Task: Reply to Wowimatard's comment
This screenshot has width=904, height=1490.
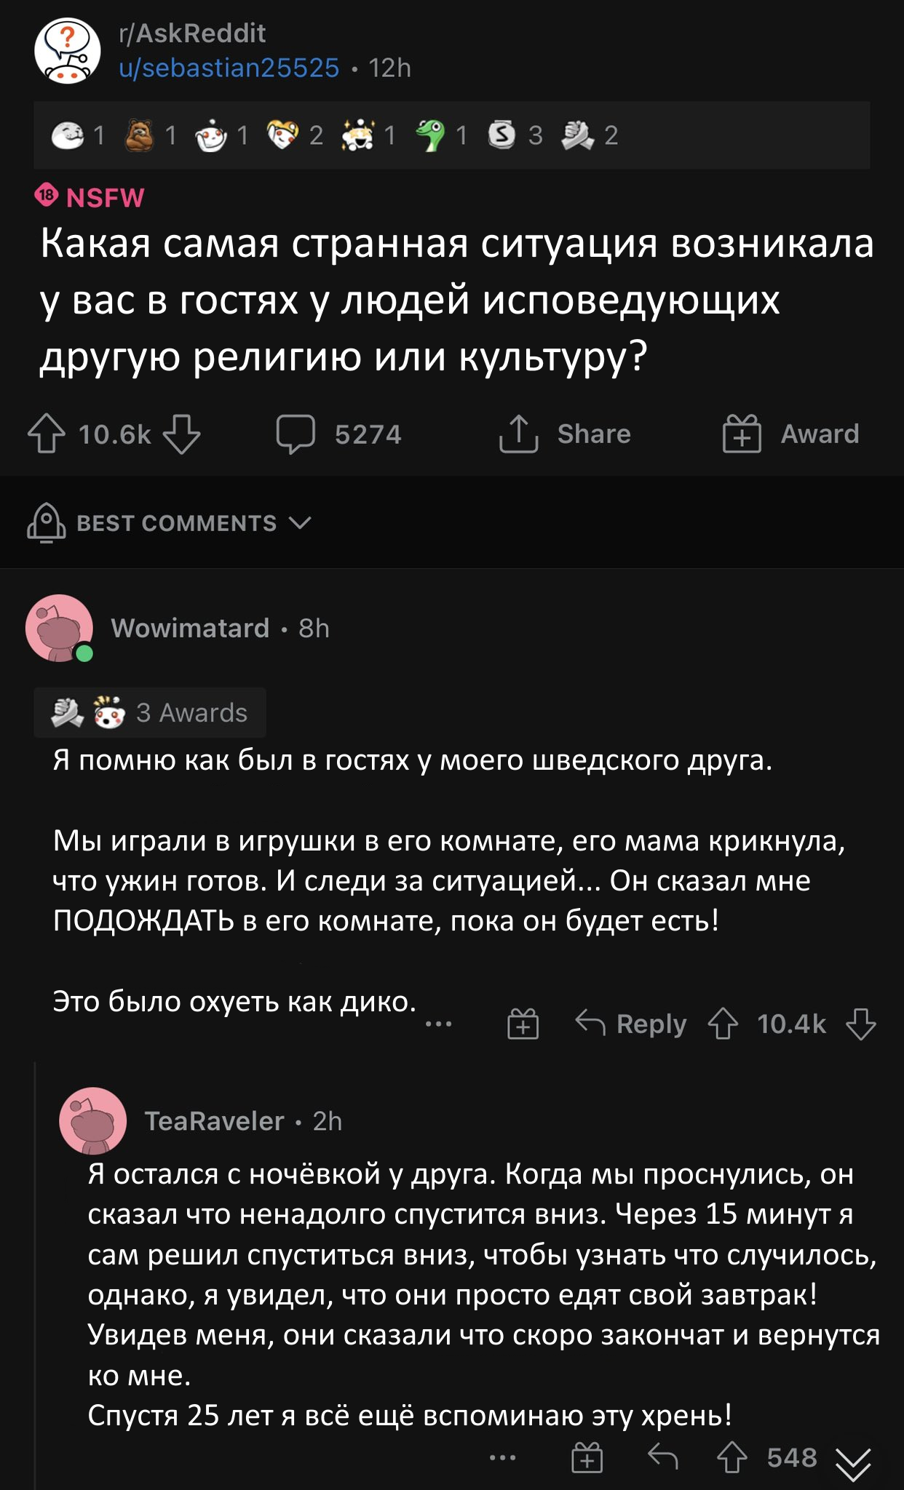Action: pyautogui.click(x=630, y=1024)
